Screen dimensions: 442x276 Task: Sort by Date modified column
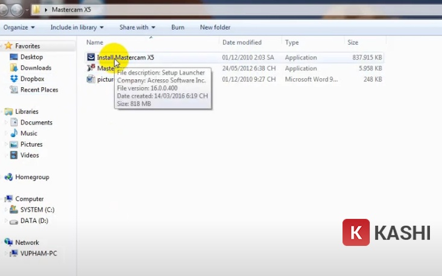point(242,43)
